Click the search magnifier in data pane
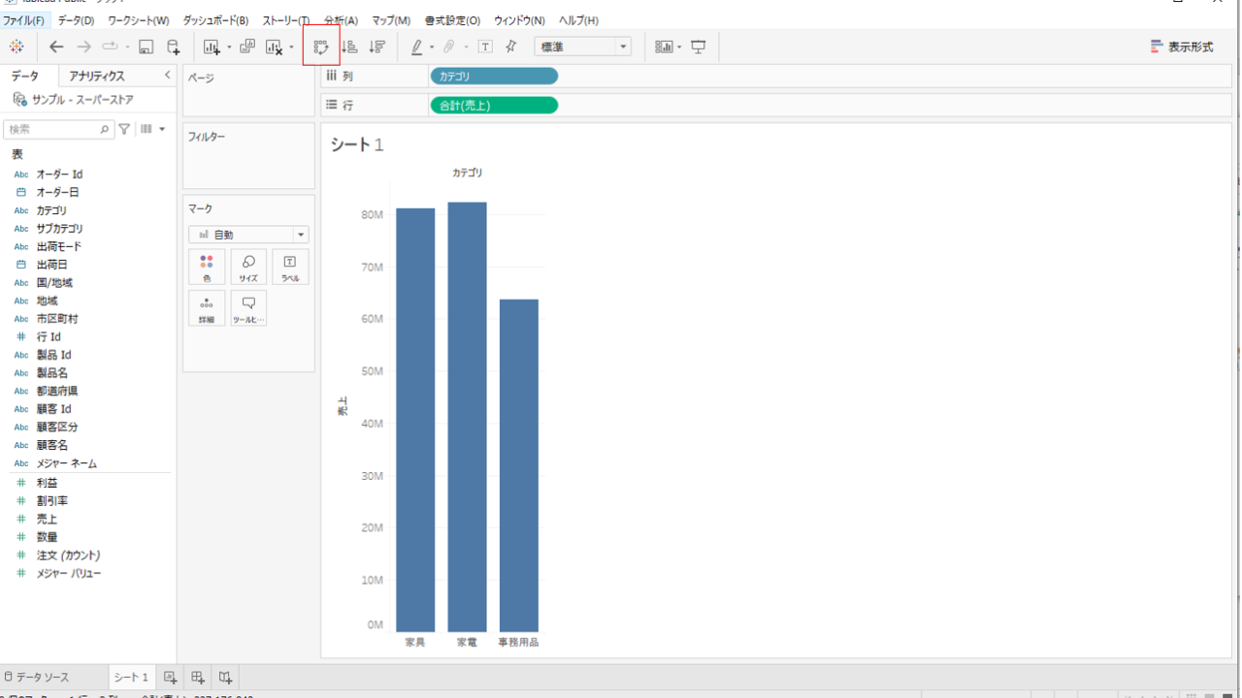Screen dimensions: 1242x698 click(x=105, y=129)
